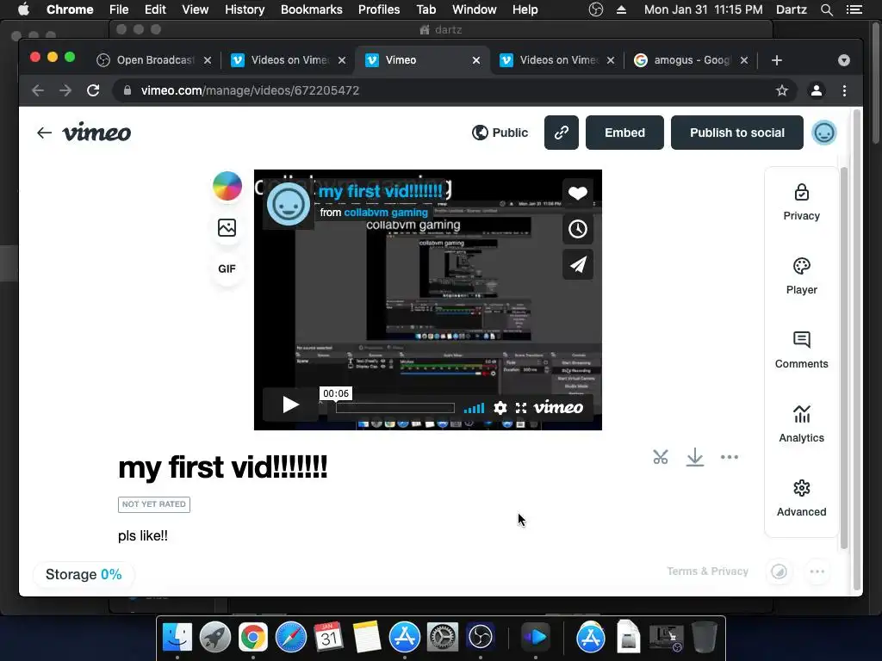882x661 pixels.
Task: Copy the video link with the chain icon
Action: tap(562, 133)
